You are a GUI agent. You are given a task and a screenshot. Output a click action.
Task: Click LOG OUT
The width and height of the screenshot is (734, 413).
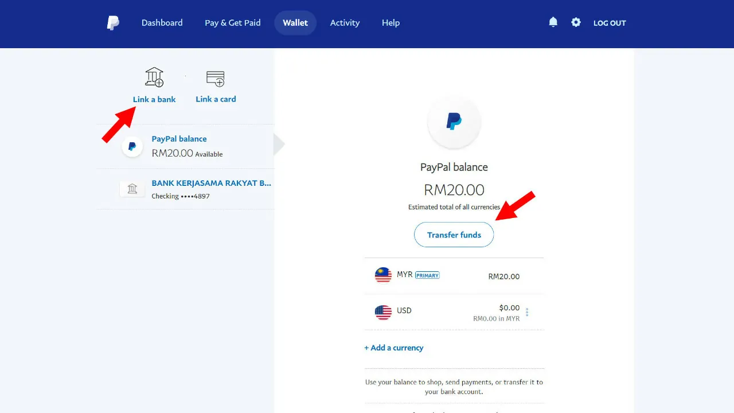tap(610, 23)
